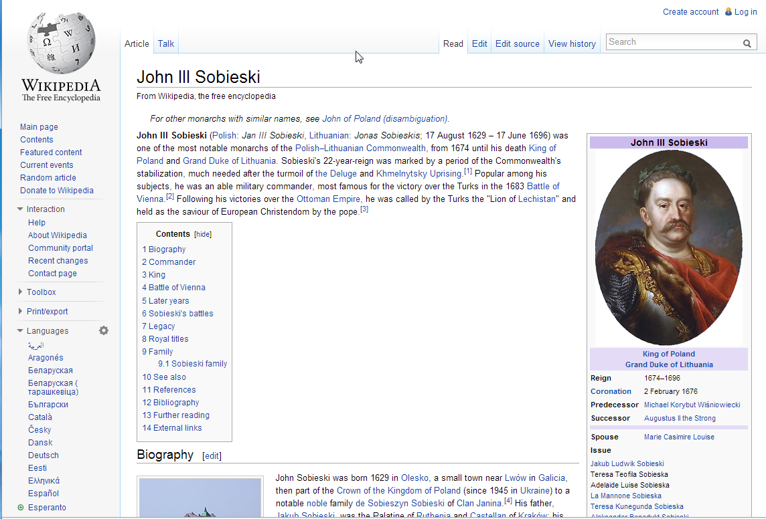Open Recent changes link
This screenshot has height=519, width=766.
pos(58,260)
